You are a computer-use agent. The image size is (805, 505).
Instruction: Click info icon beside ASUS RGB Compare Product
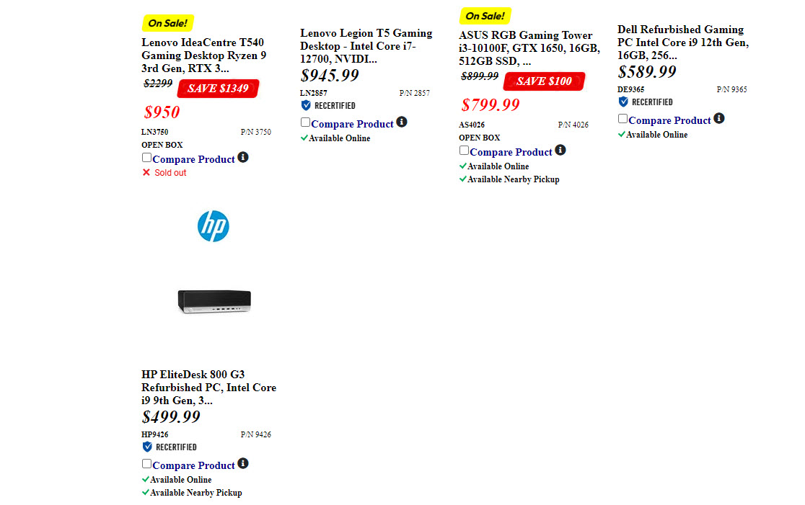(560, 150)
